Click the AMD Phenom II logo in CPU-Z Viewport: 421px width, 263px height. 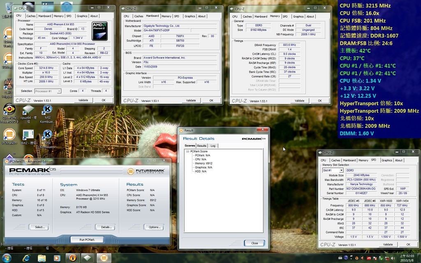[x=99, y=31]
